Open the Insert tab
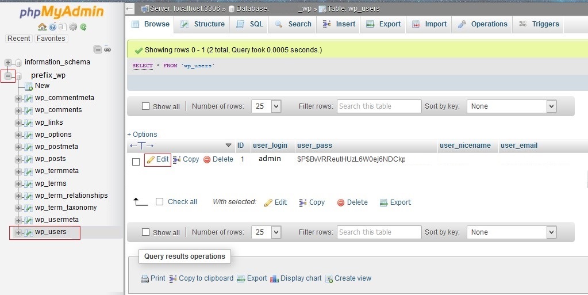 click(x=339, y=24)
